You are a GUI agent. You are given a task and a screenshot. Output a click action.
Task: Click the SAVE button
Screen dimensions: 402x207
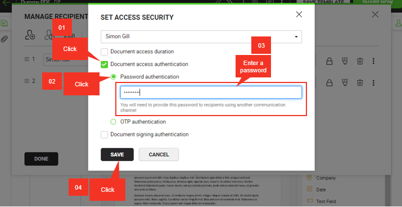[117, 154]
